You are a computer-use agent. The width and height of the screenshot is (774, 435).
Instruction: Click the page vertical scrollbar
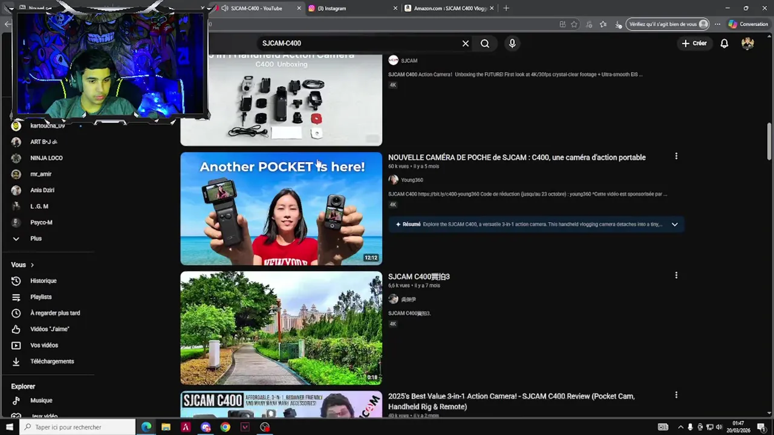tap(769, 140)
